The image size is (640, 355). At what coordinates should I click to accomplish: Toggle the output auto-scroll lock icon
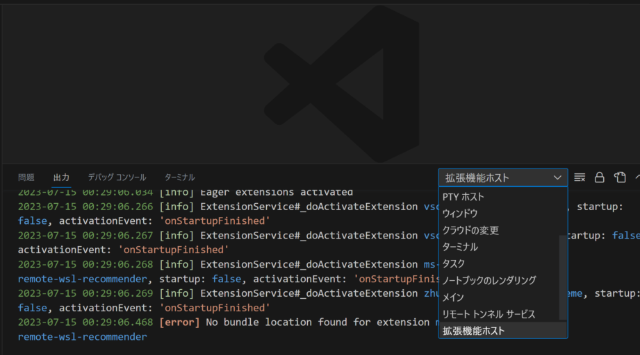coord(600,177)
